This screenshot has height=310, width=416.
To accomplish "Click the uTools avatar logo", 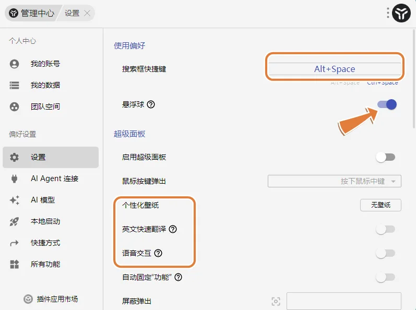I will tap(401, 13).
